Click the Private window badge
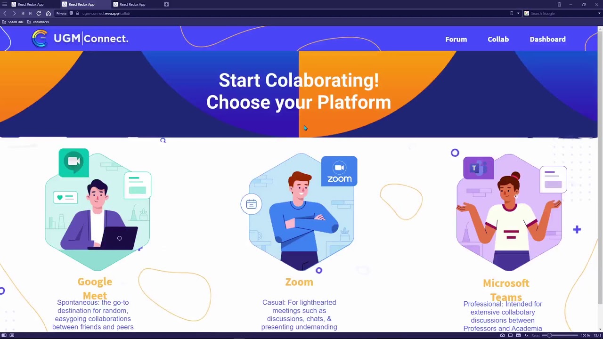603x339 pixels. pos(62,13)
